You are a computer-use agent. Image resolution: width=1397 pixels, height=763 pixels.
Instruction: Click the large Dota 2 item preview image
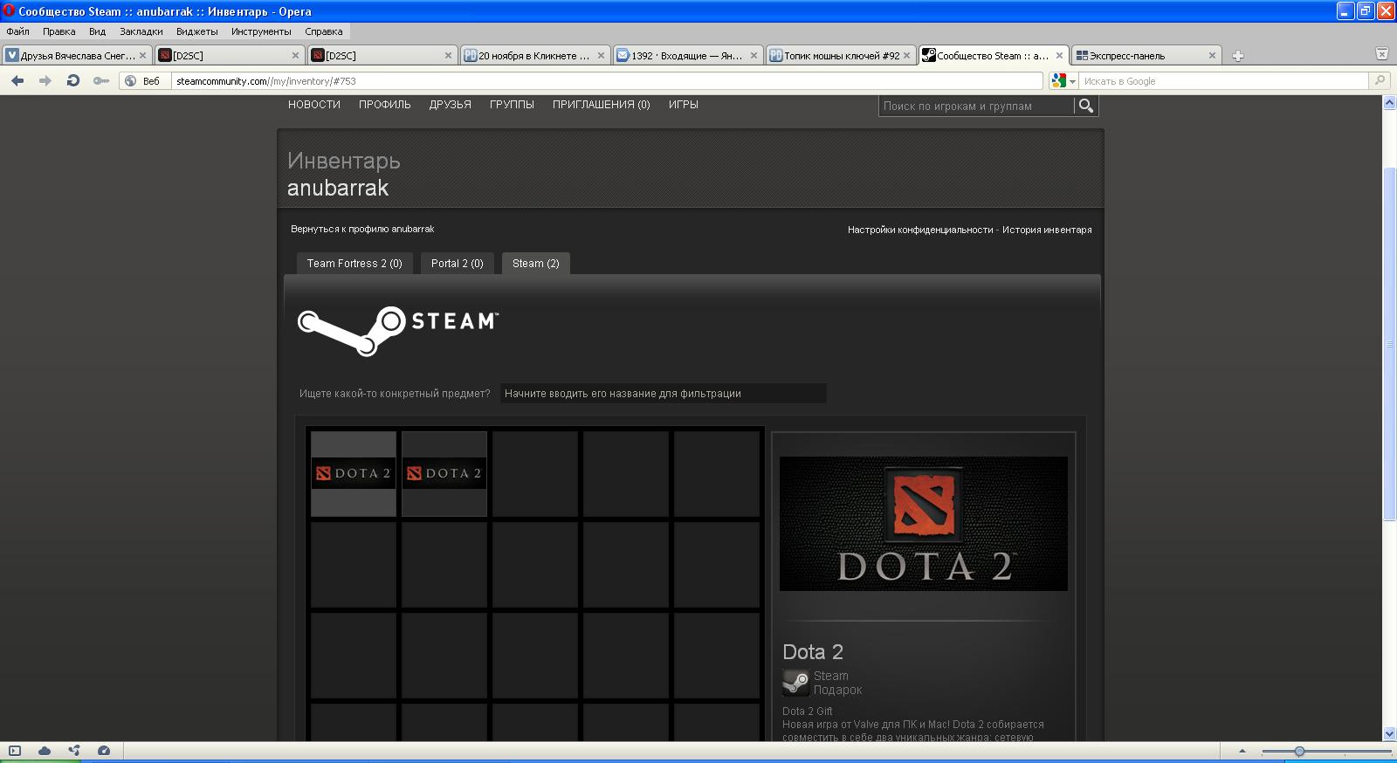(924, 524)
